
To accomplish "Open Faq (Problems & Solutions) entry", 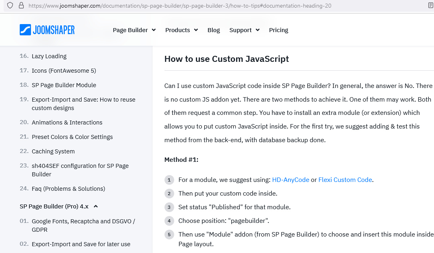I will click(68, 189).
